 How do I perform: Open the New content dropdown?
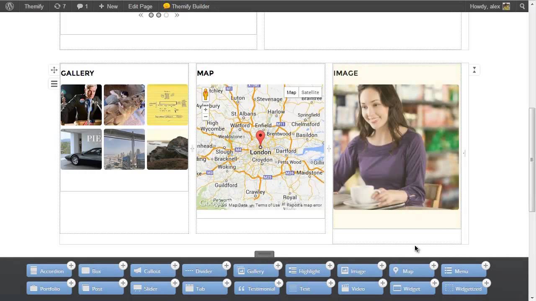(108, 6)
